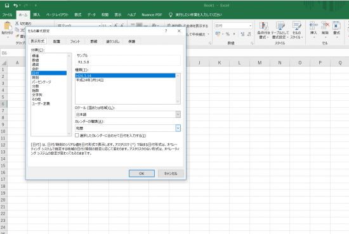Click the Name Box showing B6
Screen dimensions: 349x234
click(x=13, y=53)
